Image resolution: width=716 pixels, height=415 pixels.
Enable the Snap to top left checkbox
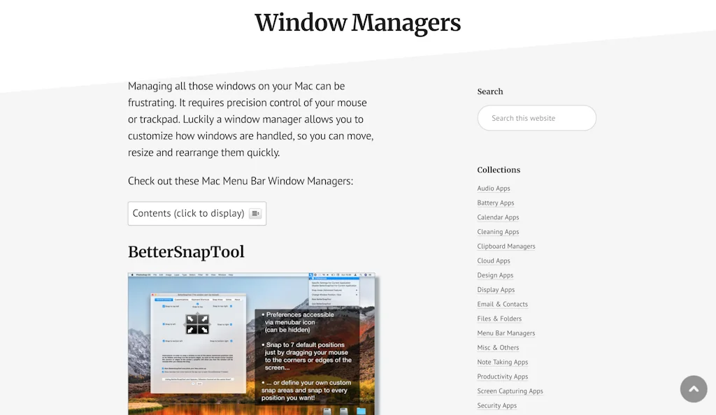[164, 306]
